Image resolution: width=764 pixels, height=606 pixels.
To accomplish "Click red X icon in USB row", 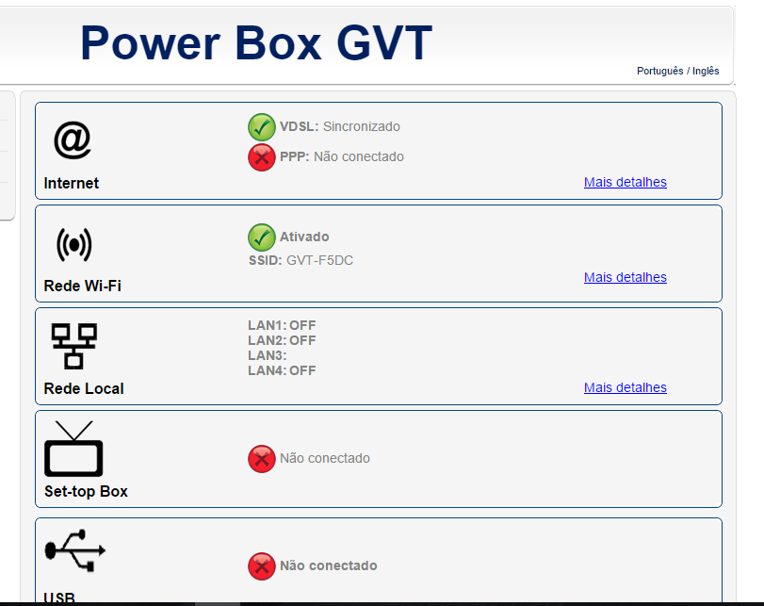I will point(262,566).
